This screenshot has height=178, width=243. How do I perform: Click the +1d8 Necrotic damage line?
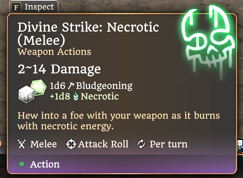click(x=84, y=96)
